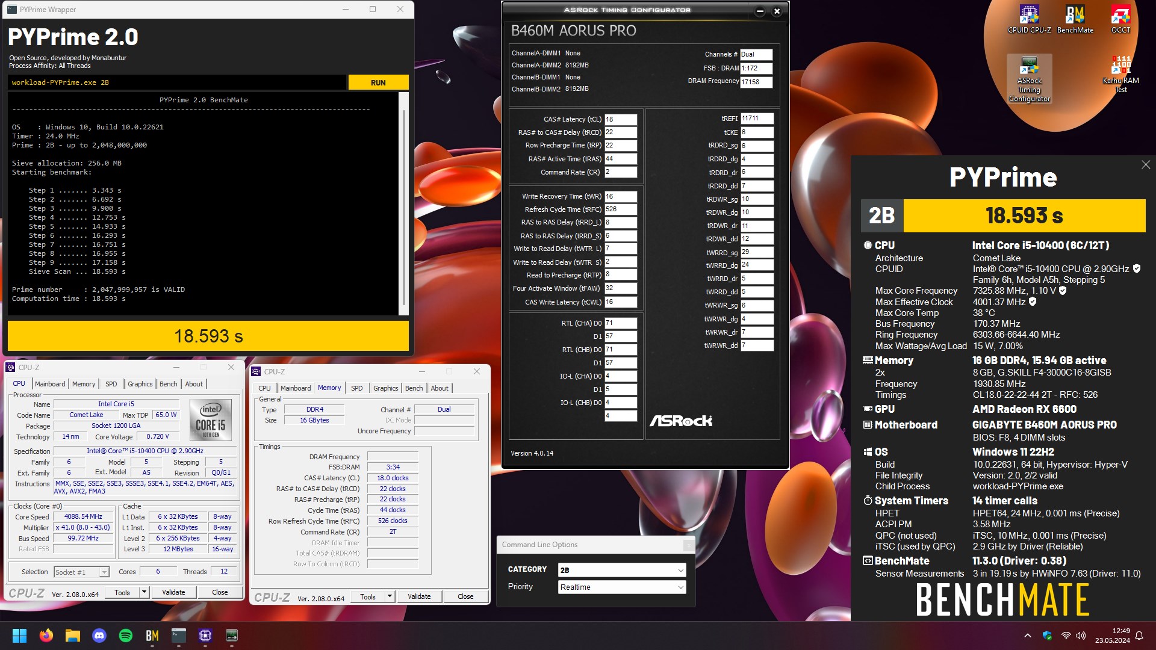1156x650 pixels.
Task: Open the BenchMate desktop shortcut
Action: pos(1075,19)
